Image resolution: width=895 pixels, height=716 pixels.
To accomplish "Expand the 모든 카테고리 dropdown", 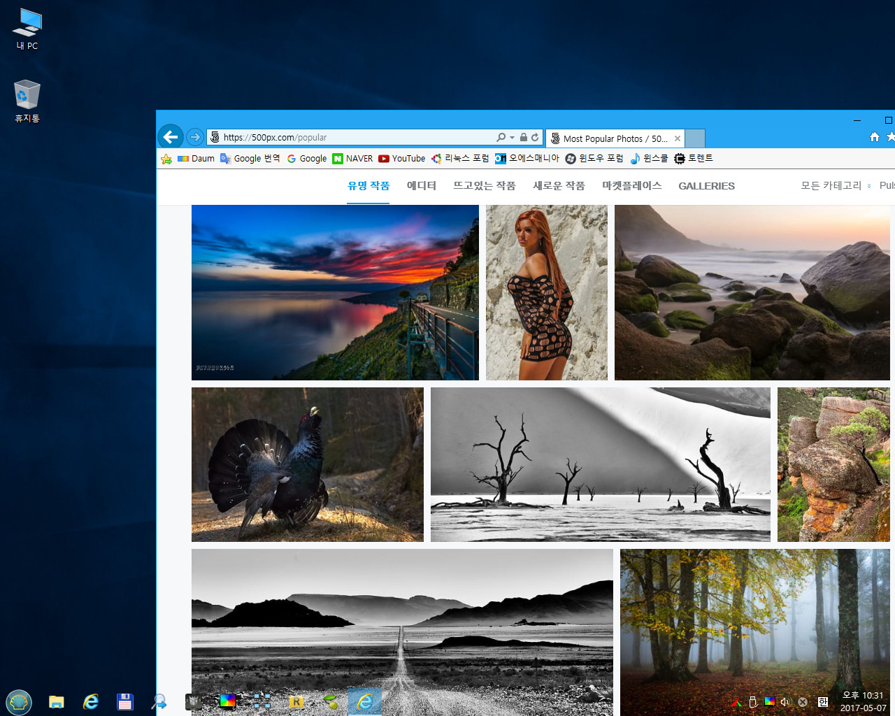I will 836,186.
